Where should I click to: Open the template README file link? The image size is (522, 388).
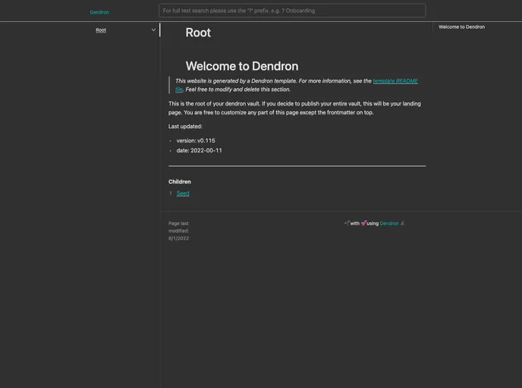tap(395, 81)
